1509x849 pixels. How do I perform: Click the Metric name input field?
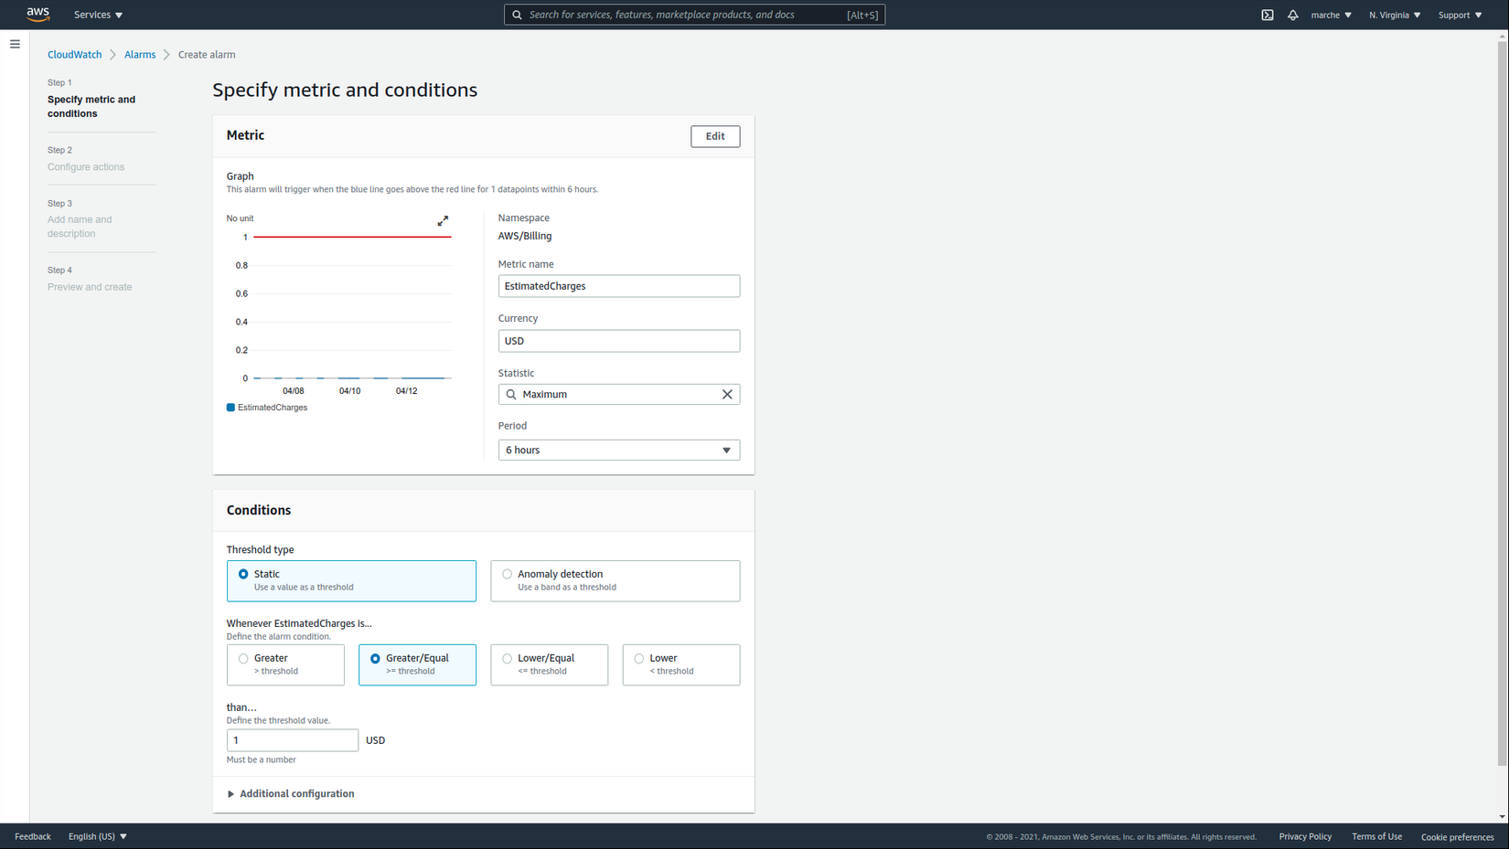(618, 286)
